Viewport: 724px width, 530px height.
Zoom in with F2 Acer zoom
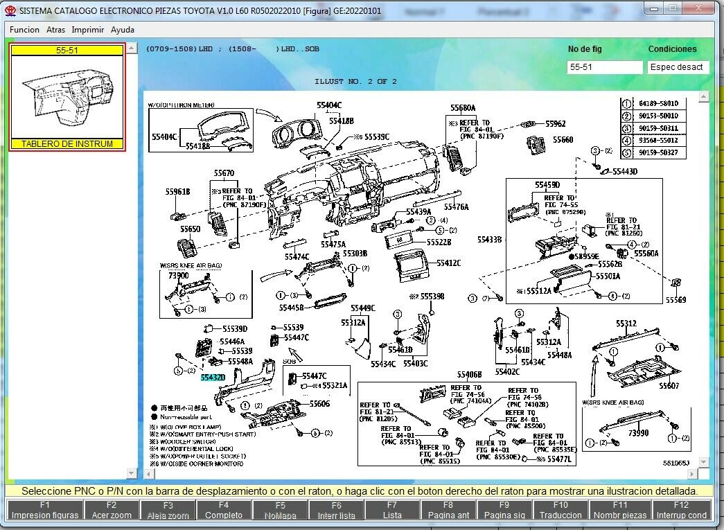point(112,510)
